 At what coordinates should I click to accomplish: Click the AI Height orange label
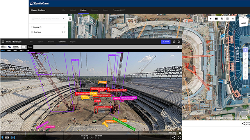click(102, 82)
